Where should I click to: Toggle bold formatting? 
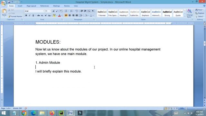[26, 15]
